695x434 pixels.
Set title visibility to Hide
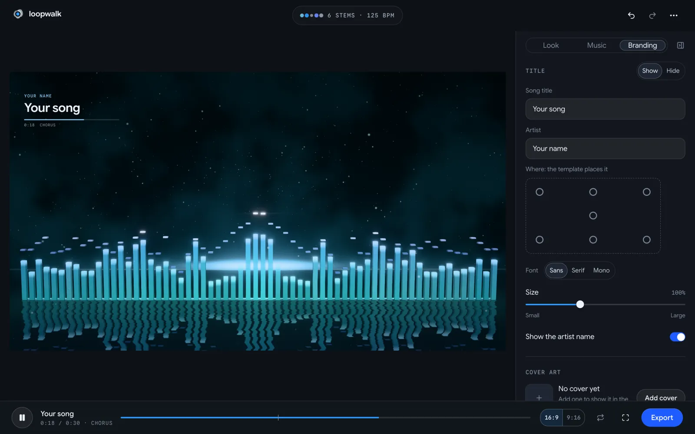tap(673, 71)
